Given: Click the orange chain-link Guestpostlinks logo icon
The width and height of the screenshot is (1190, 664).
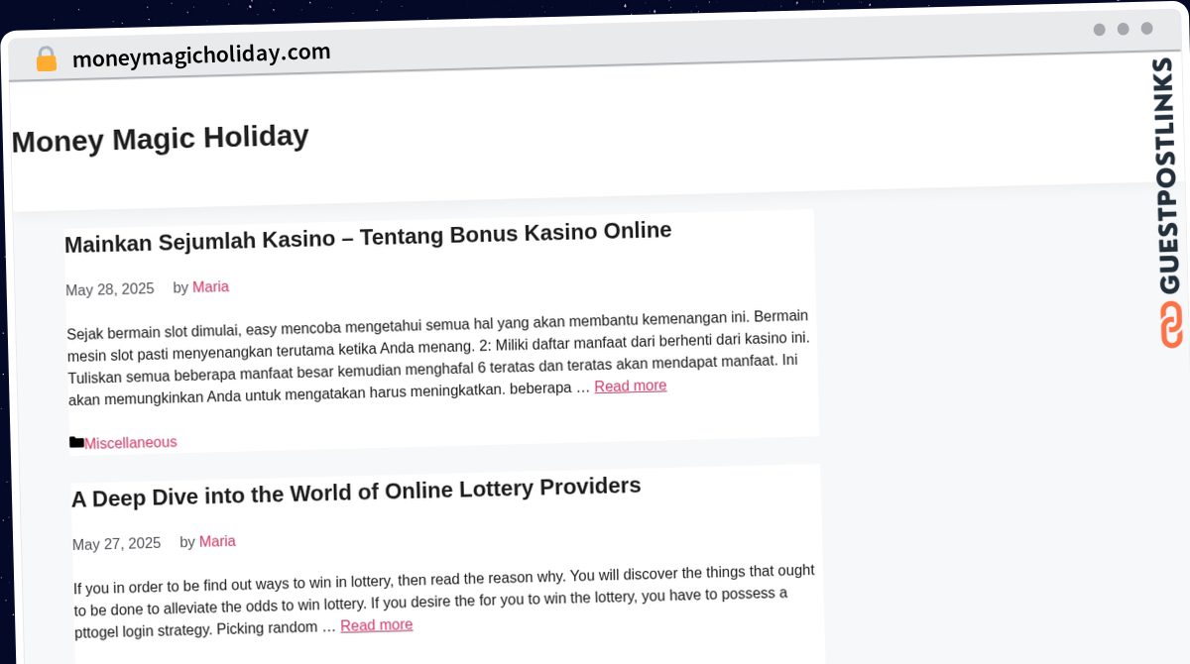Looking at the screenshot, I should coord(1171,325).
